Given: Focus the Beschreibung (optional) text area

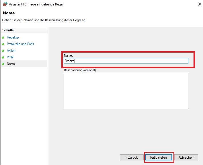Looking at the screenshot, I should 126,91.
